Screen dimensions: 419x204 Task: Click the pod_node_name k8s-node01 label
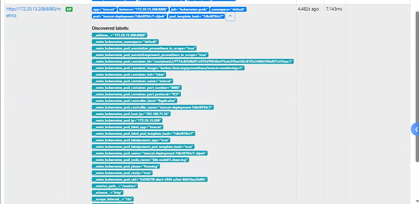pyautogui.click(x=141, y=160)
